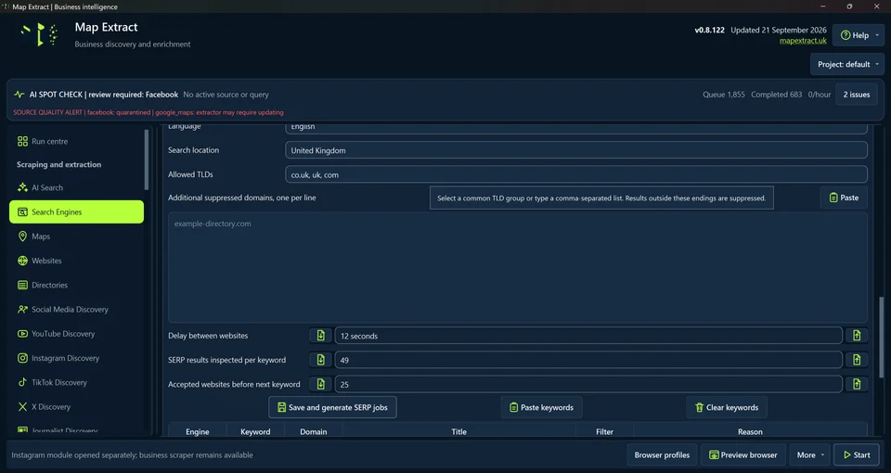Click the SOURCE QUALITY ALERT message

(148, 112)
